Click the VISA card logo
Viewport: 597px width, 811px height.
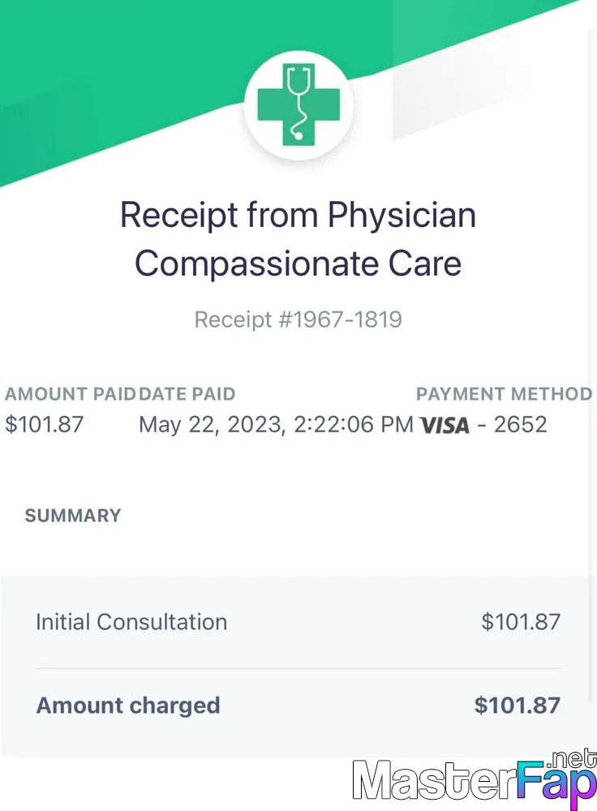445,426
